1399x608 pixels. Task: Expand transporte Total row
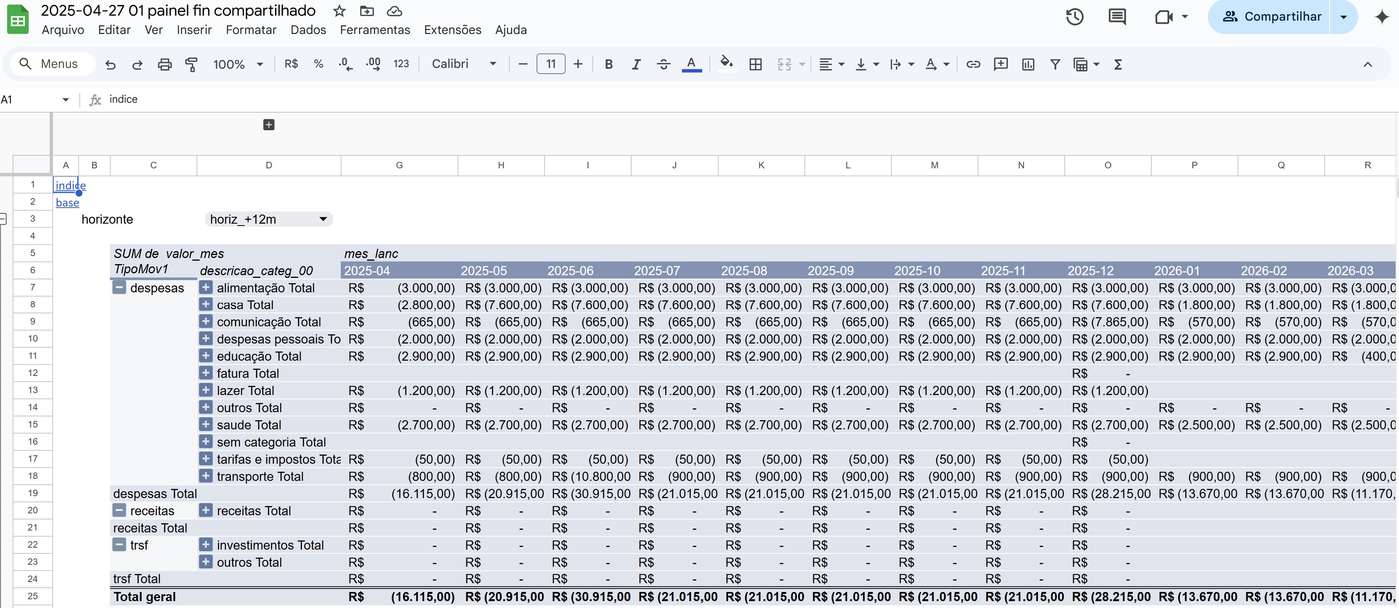pyautogui.click(x=206, y=476)
